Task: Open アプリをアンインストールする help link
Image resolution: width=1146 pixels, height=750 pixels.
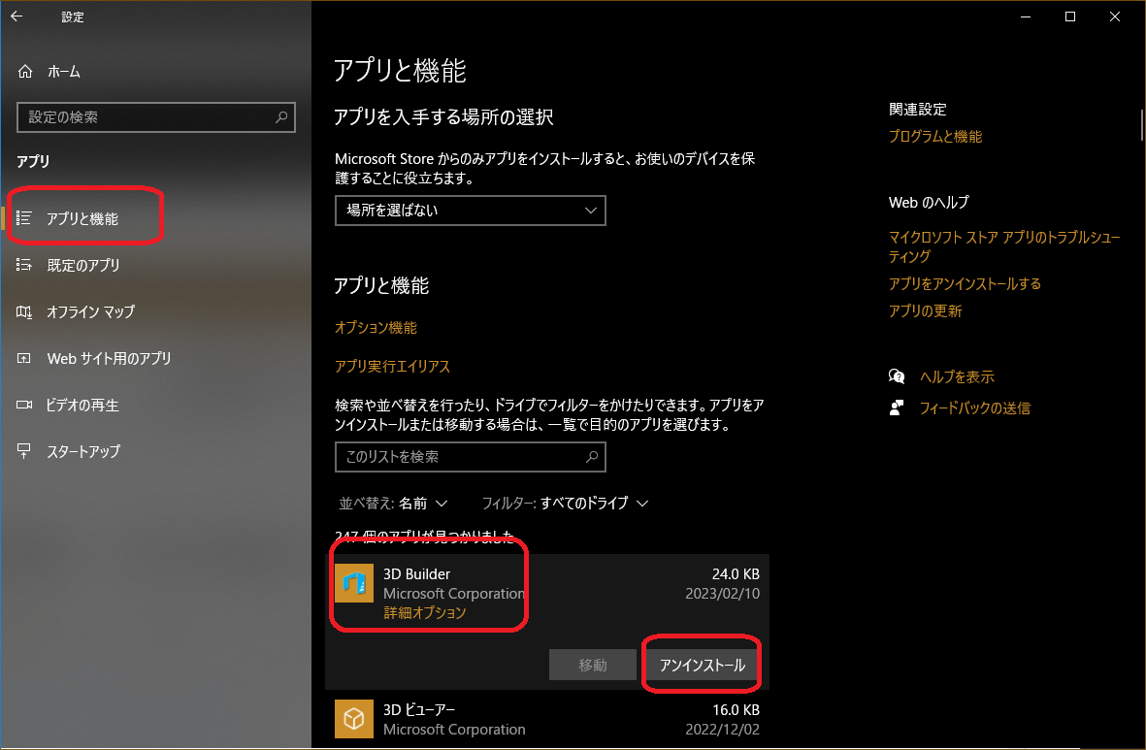Action: coord(965,283)
